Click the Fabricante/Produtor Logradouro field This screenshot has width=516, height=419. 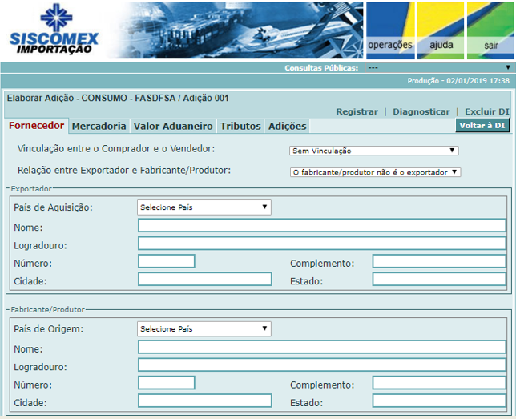pos(322,365)
